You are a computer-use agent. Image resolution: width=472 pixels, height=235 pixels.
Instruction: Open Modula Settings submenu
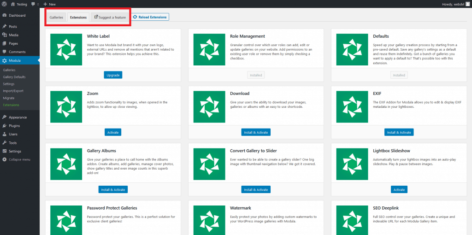point(9,84)
